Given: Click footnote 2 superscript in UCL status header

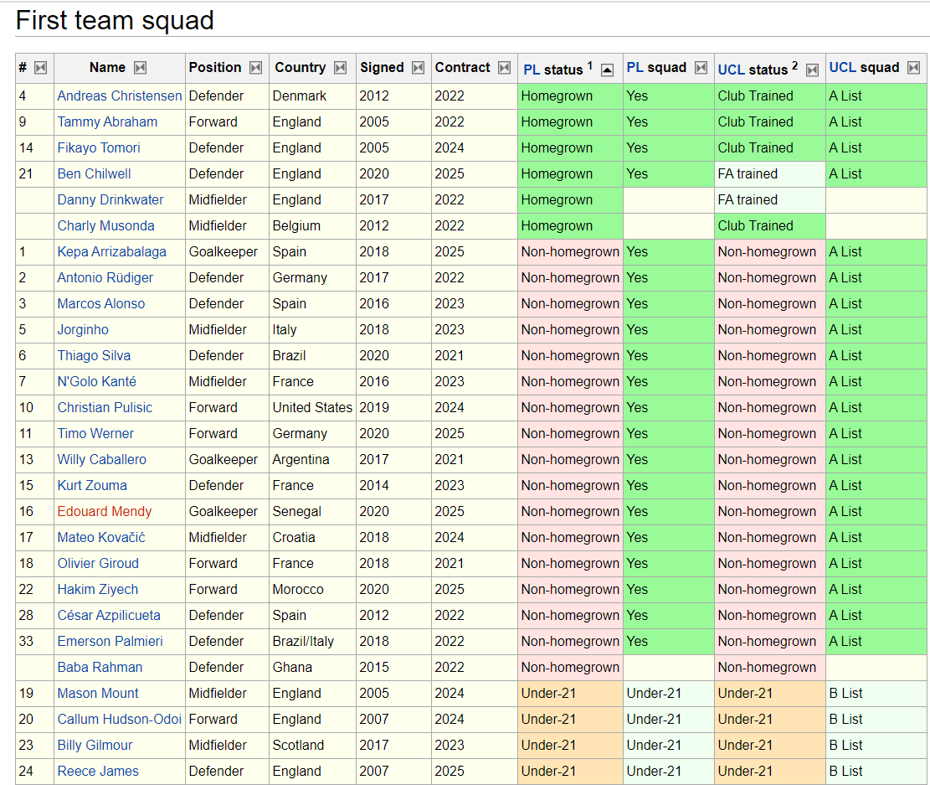Looking at the screenshot, I should point(794,65).
